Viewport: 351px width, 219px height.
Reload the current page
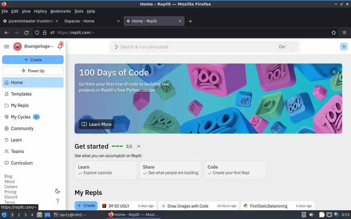click(x=26, y=33)
